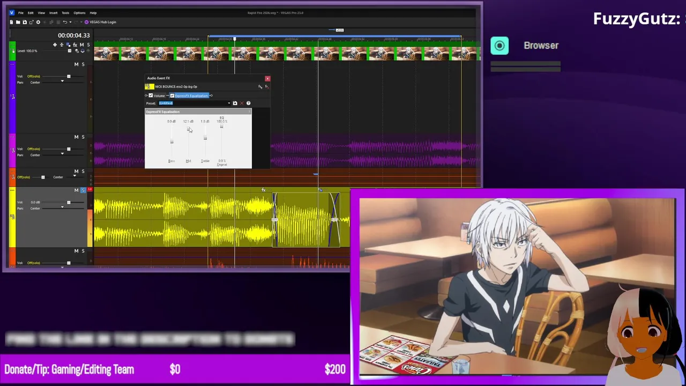686x386 pixels.
Task: Click the Remove Selected Plug-In fx icon
Action: 267,86
